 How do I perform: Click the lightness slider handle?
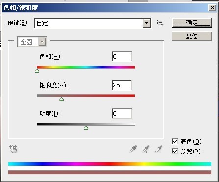[86, 128]
